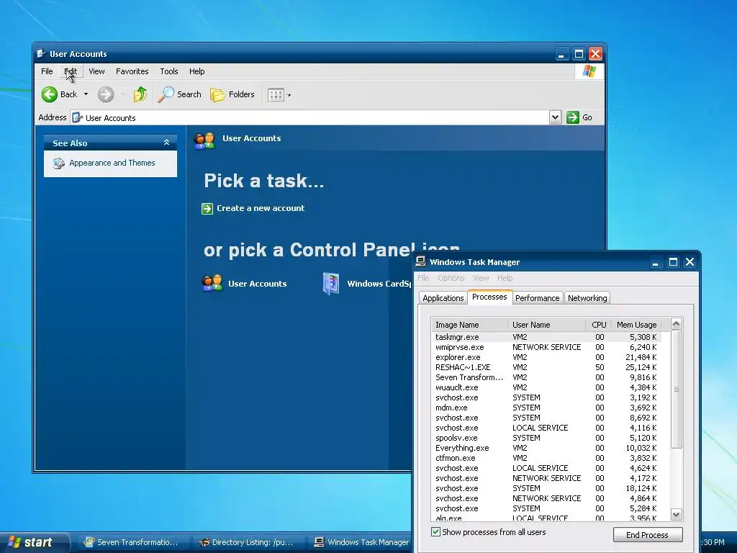This screenshot has height=553, width=737.
Task: Switch to the Performance tab
Action: click(537, 298)
